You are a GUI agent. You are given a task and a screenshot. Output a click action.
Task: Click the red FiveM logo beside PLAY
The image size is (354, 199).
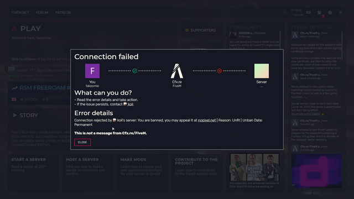tap(14, 29)
